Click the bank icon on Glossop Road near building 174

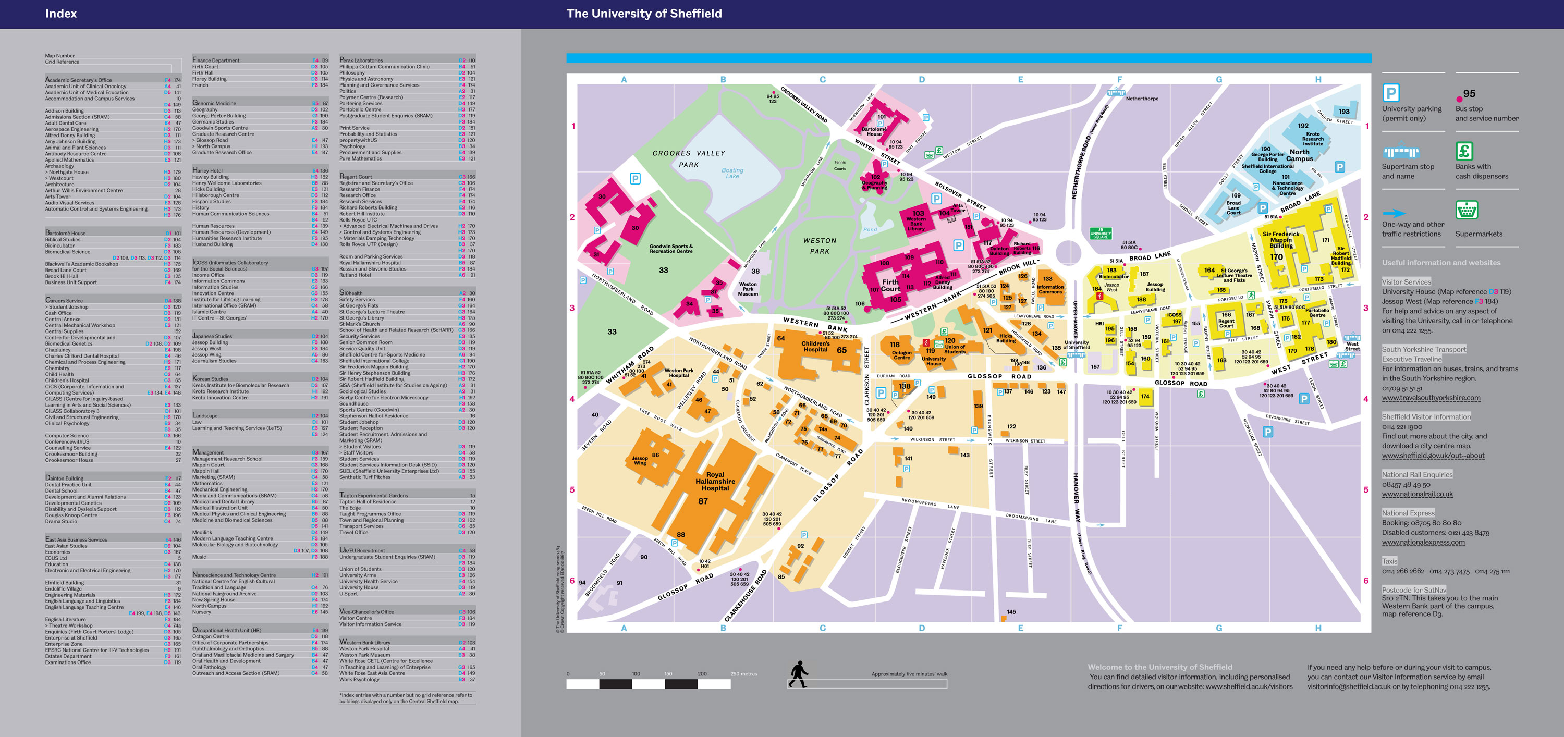[1200, 394]
